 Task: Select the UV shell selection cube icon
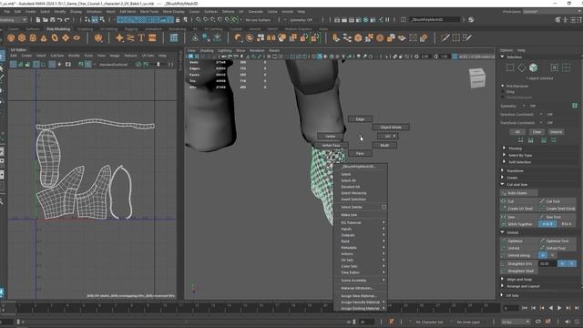(533, 67)
